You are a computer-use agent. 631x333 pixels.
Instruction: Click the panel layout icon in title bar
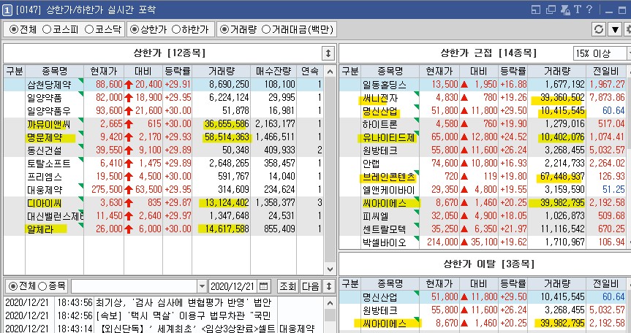coord(536,9)
